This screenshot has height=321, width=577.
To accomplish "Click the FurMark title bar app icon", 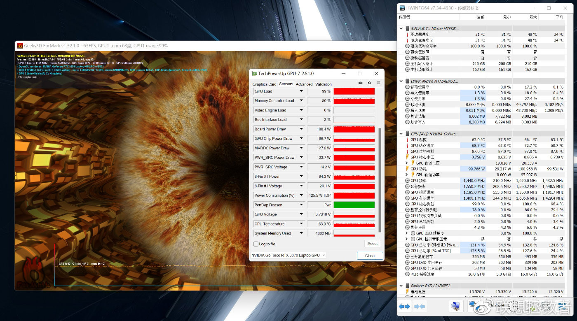I will tap(20, 46).
